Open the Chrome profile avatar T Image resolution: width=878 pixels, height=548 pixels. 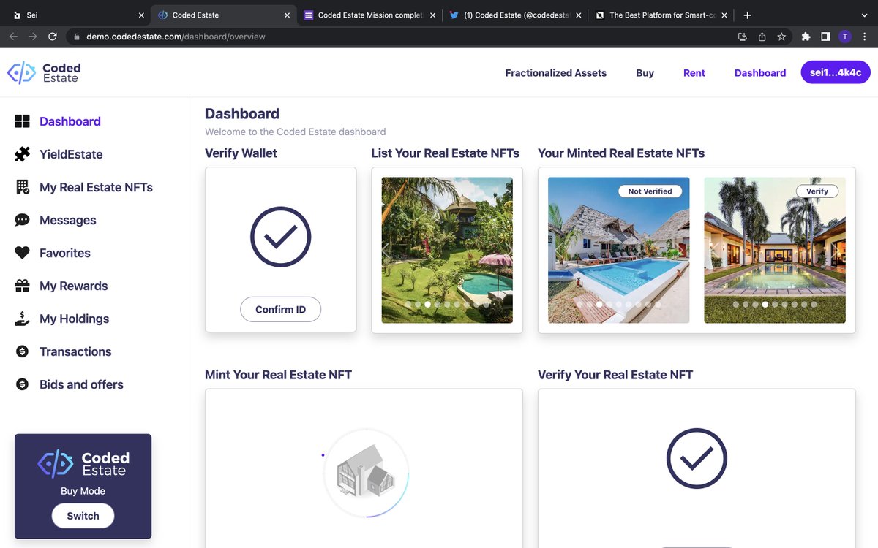tap(845, 37)
